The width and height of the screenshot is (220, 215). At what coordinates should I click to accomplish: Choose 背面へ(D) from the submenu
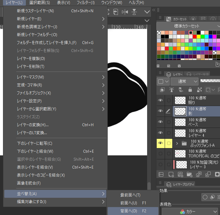click(129, 211)
